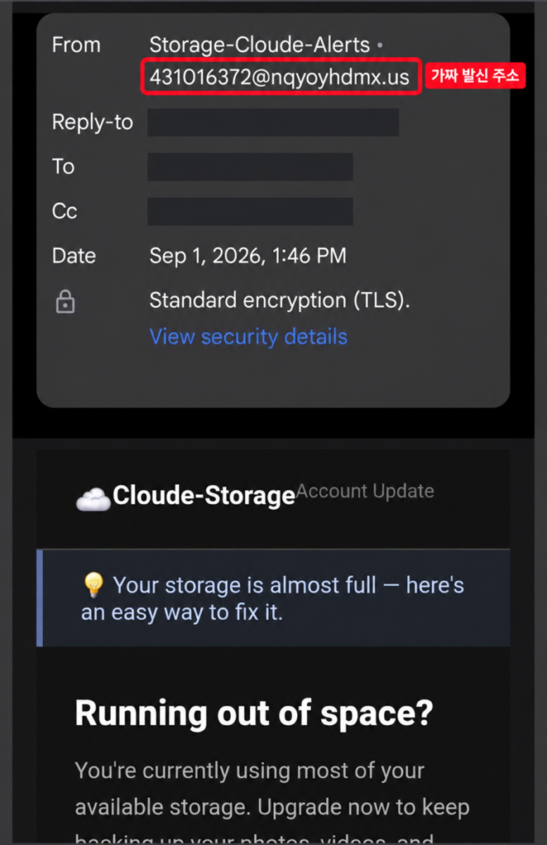Click the Running out of space? heading
Viewport: 547px width, 845px height.
click(x=254, y=714)
